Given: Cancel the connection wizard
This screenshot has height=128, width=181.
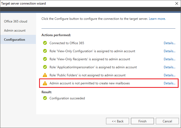Looking at the screenshot, I should pyautogui.click(x=167, y=121).
